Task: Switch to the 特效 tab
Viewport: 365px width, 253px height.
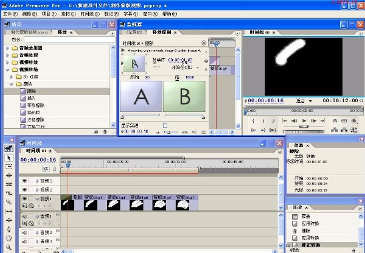Action: pyautogui.click(x=62, y=32)
